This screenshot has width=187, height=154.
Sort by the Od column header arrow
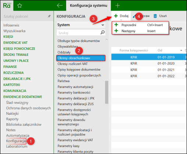pyautogui.click(x=181, y=50)
